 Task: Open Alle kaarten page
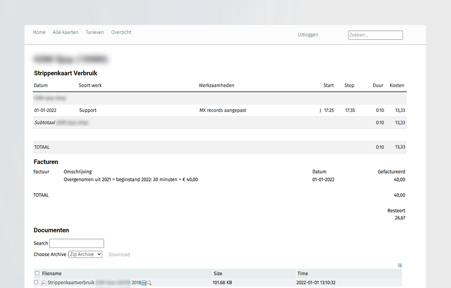coord(66,32)
